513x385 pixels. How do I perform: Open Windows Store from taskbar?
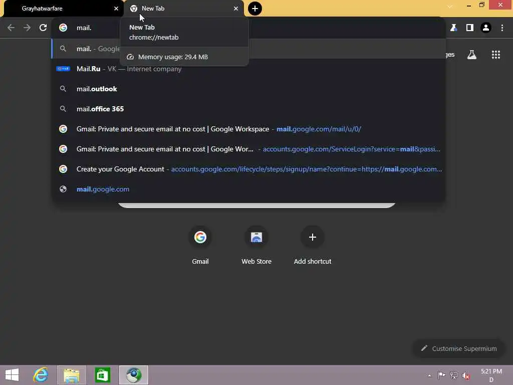point(102,375)
